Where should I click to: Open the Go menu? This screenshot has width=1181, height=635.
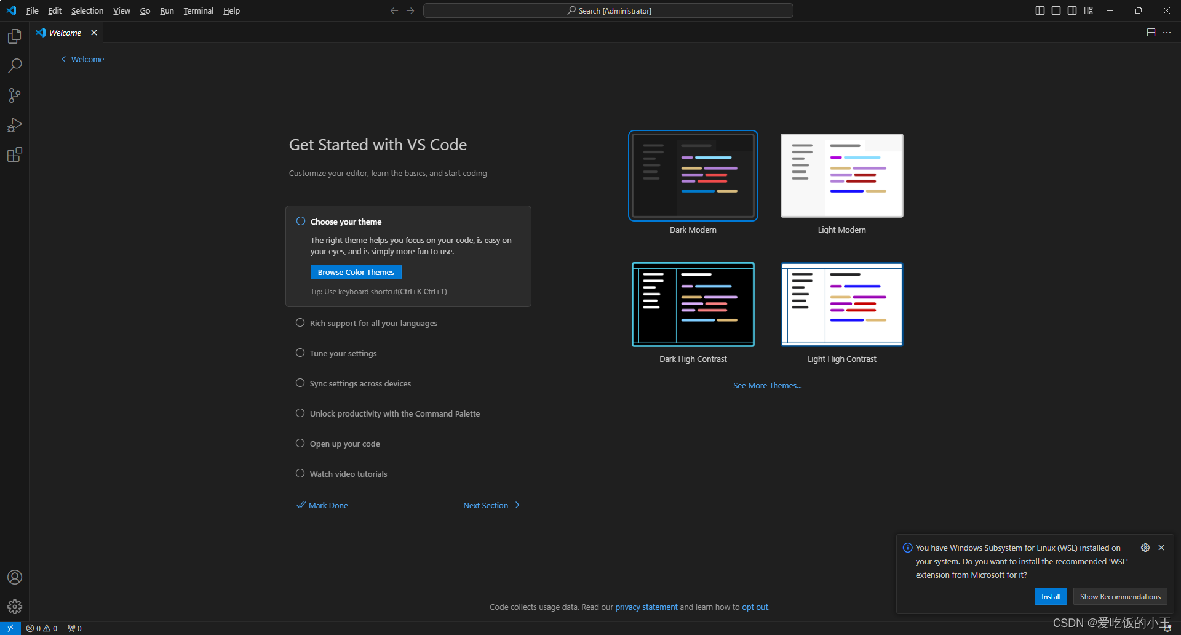click(x=145, y=10)
